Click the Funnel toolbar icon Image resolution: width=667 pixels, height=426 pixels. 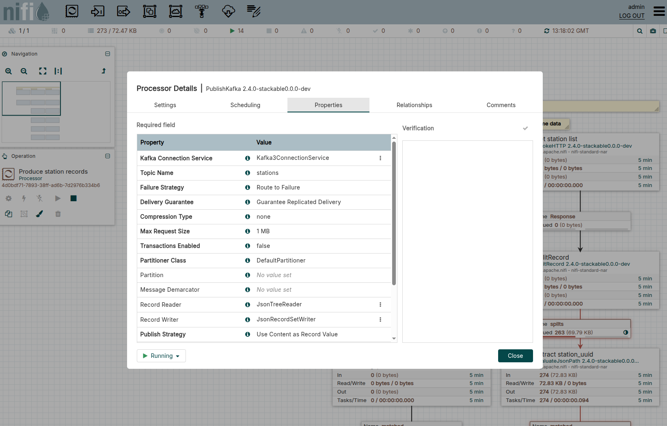201,11
